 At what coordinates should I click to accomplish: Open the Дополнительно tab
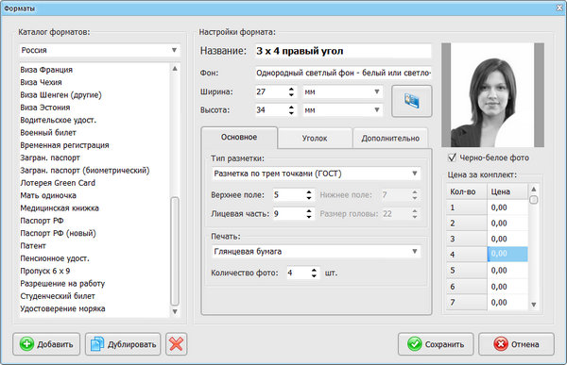click(390, 139)
